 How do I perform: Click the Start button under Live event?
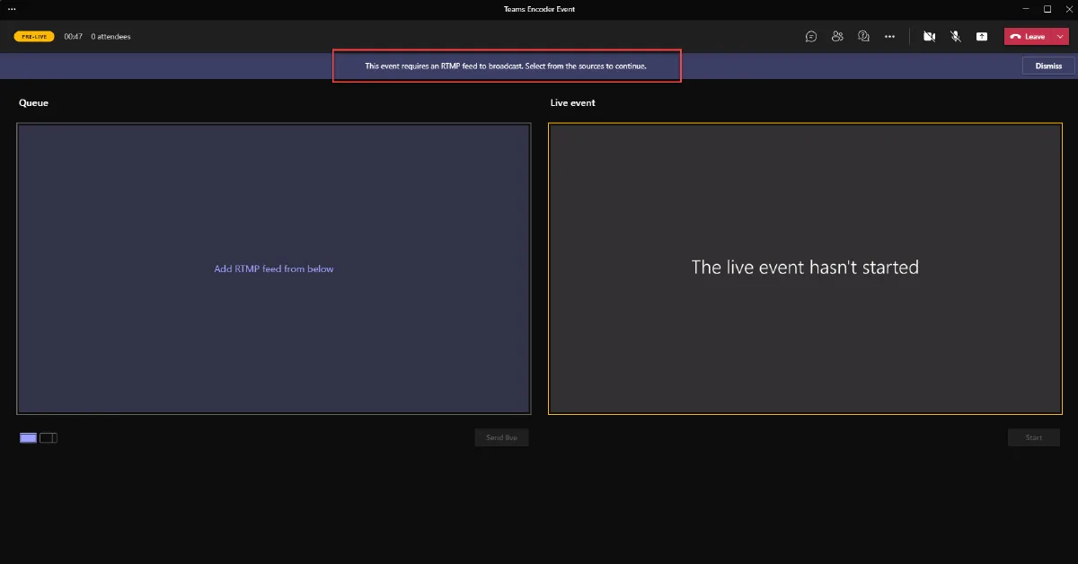click(1034, 437)
